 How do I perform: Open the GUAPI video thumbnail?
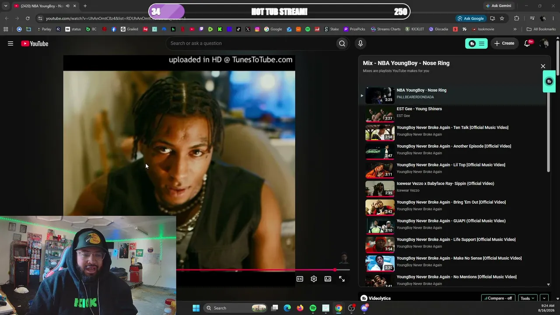(x=380, y=226)
